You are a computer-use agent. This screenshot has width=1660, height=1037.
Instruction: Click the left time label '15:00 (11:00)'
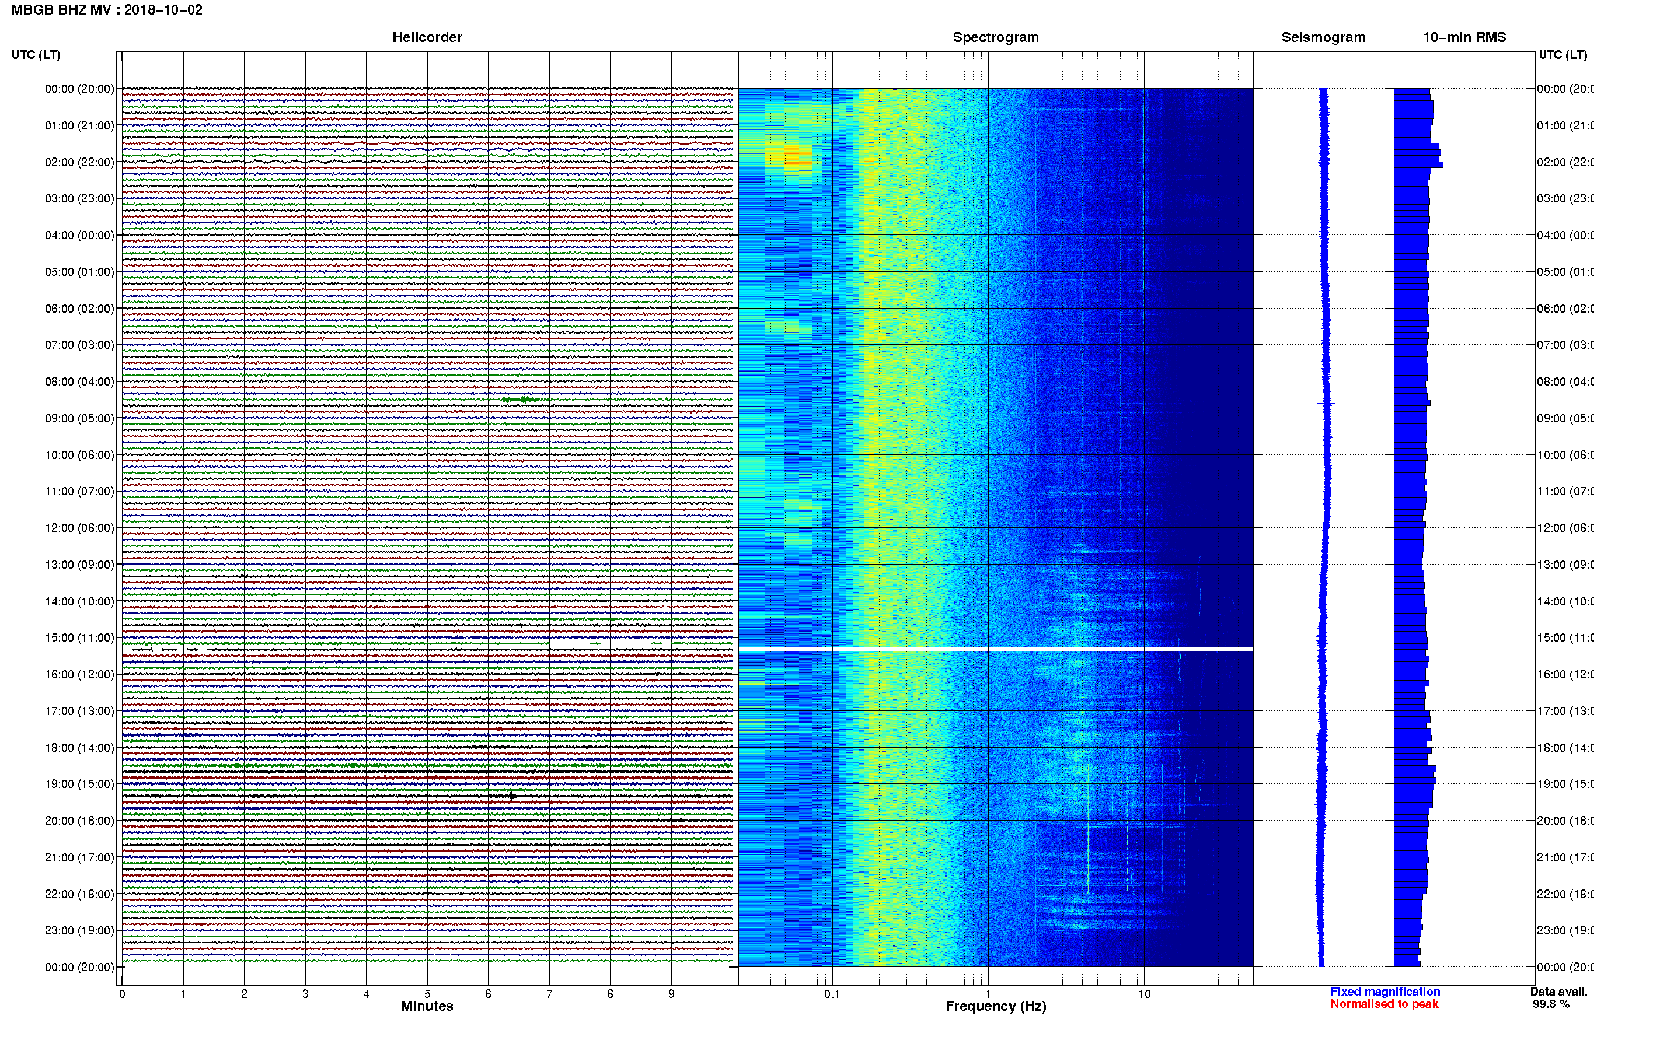click(x=79, y=638)
